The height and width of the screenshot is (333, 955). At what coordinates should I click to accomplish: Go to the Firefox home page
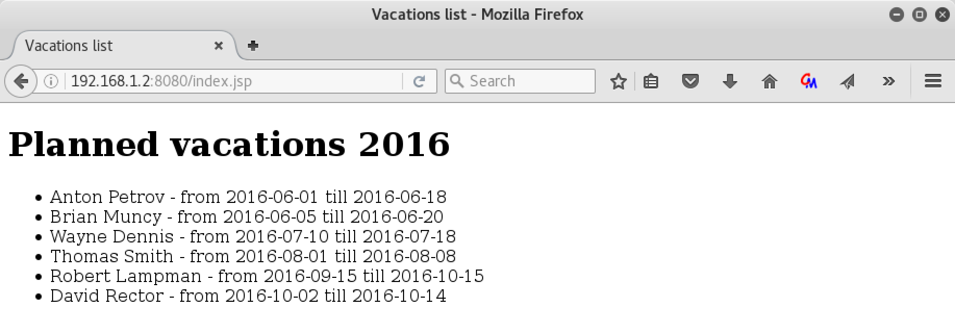[x=769, y=81]
